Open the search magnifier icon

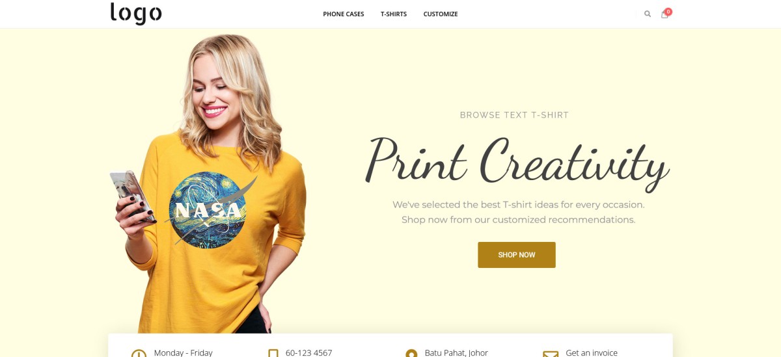[x=647, y=14]
